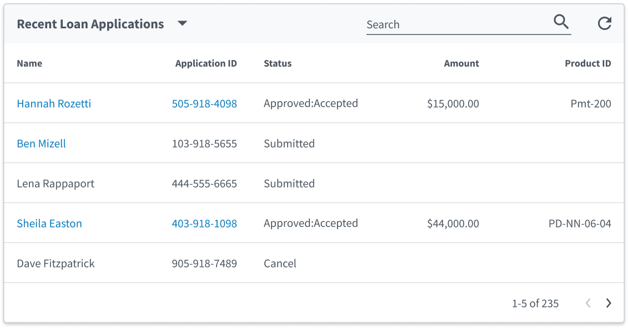
Task: Open Ben Mizell's profile link
Action: (x=41, y=144)
